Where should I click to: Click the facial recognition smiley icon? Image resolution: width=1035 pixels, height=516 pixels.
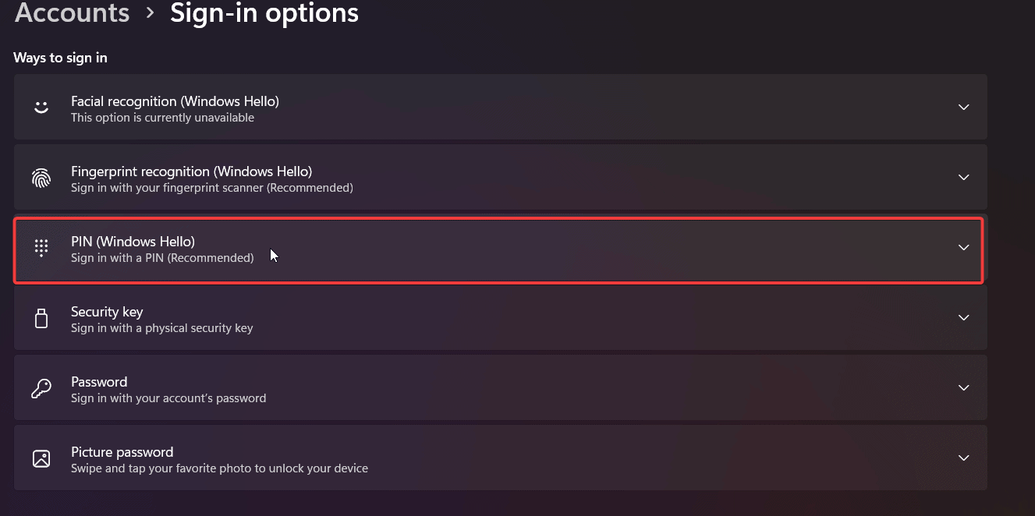click(x=41, y=108)
